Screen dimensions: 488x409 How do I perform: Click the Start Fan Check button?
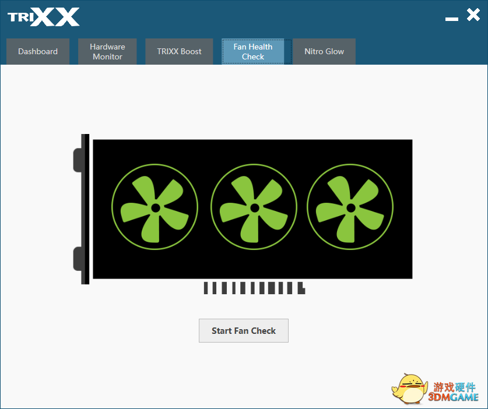(244, 330)
